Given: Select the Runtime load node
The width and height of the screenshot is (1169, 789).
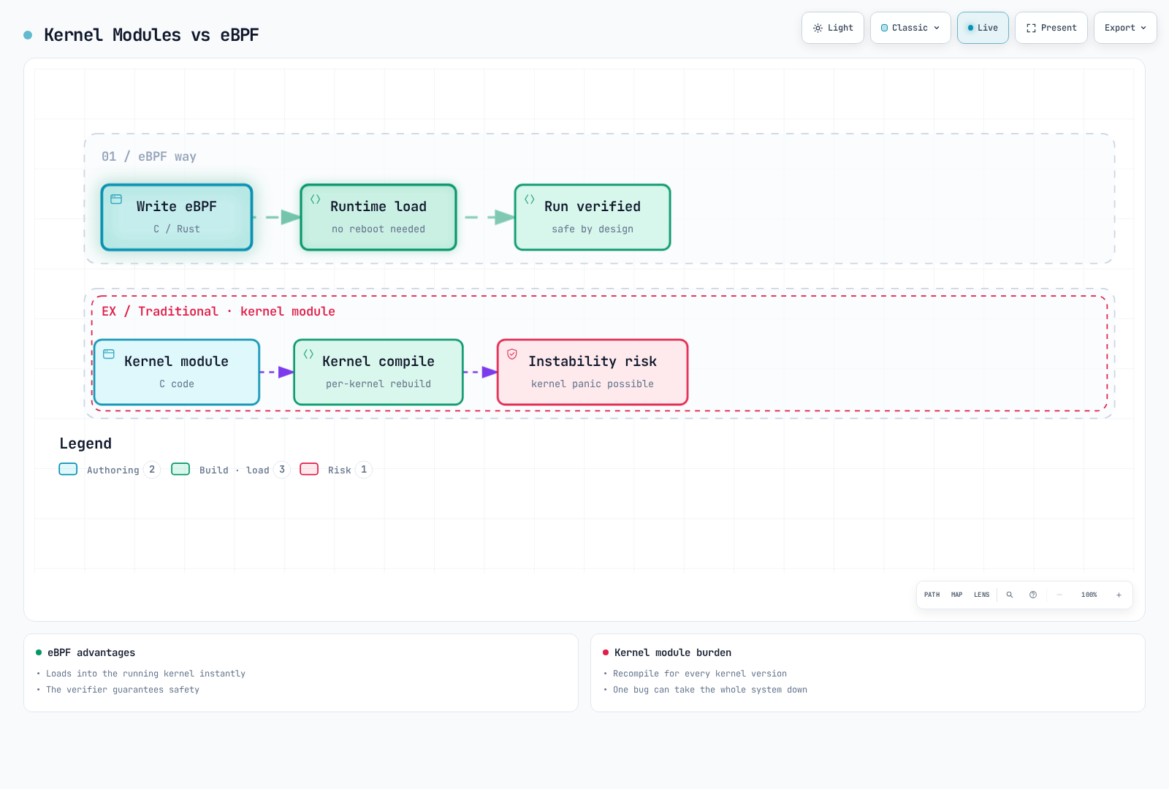Looking at the screenshot, I should pos(378,217).
